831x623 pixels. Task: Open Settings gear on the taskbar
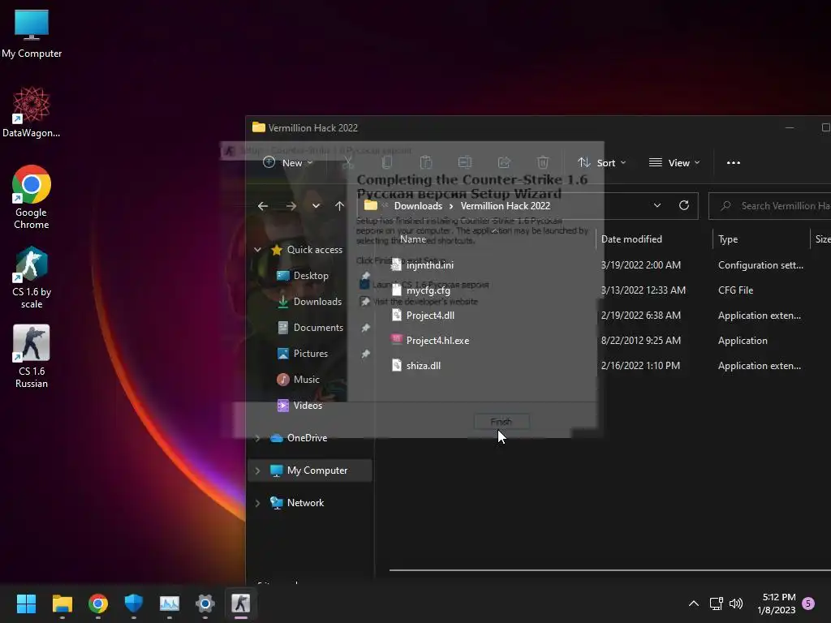click(x=205, y=604)
